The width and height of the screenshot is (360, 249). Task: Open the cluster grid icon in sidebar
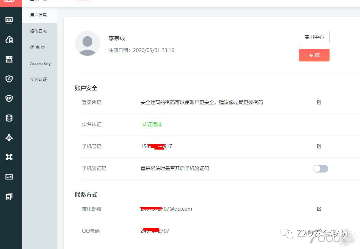coord(9,157)
